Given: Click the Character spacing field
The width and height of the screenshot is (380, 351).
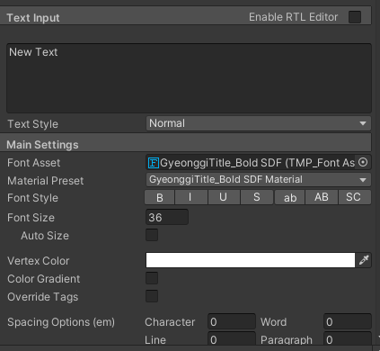Looking at the screenshot, I should pyautogui.click(x=232, y=321).
